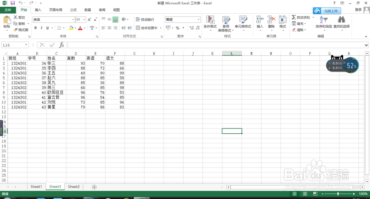The height and width of the screenshot is (199, 370).
Task: Open the 填充 fill menu
Action: (x=299, y=24)
